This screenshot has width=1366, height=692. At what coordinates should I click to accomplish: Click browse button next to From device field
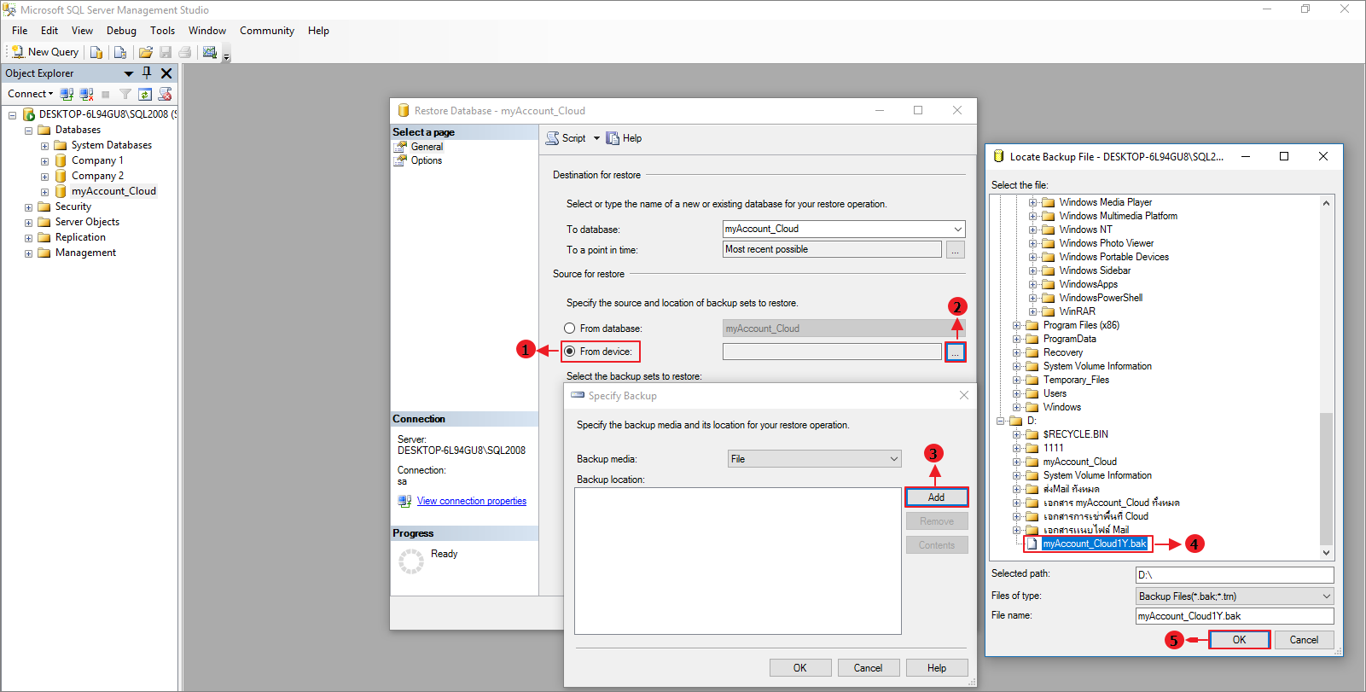(956, 352)
